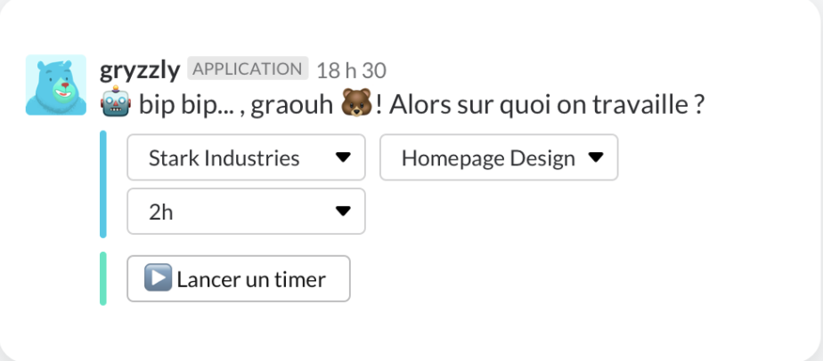Screen dimensions: 823x361
Task: Click the arrow on Stark Industries dropdown
Action: (342, 158)
